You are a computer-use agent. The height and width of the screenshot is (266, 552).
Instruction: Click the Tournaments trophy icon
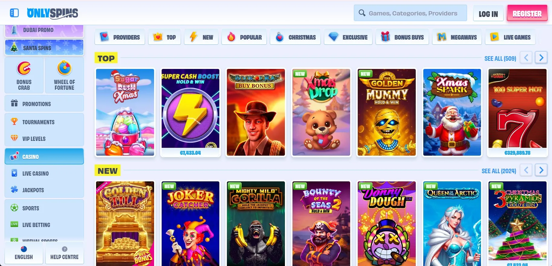14,122
